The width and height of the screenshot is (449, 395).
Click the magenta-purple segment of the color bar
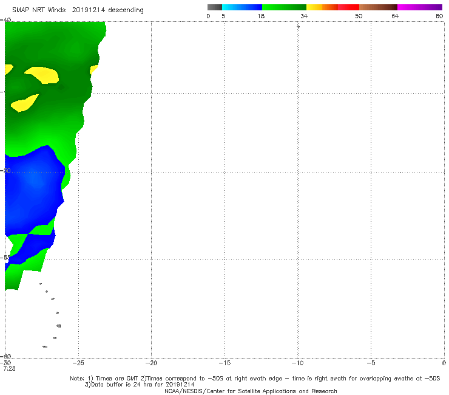[420, 7]
